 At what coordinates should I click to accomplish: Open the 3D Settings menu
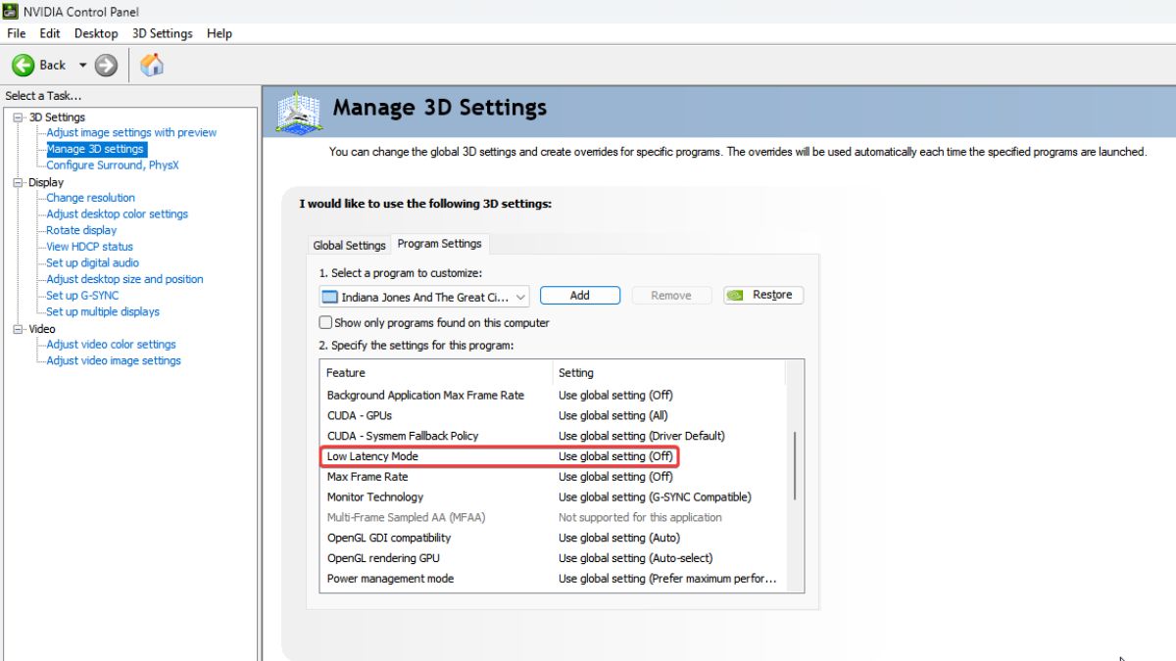(162, 33)
